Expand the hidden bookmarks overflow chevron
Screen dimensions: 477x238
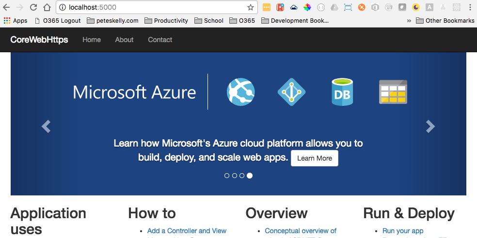point(409,21)
